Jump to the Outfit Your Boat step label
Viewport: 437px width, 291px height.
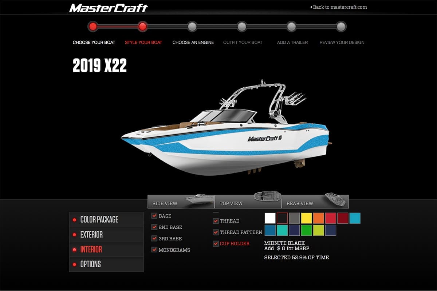coord(243,42)
